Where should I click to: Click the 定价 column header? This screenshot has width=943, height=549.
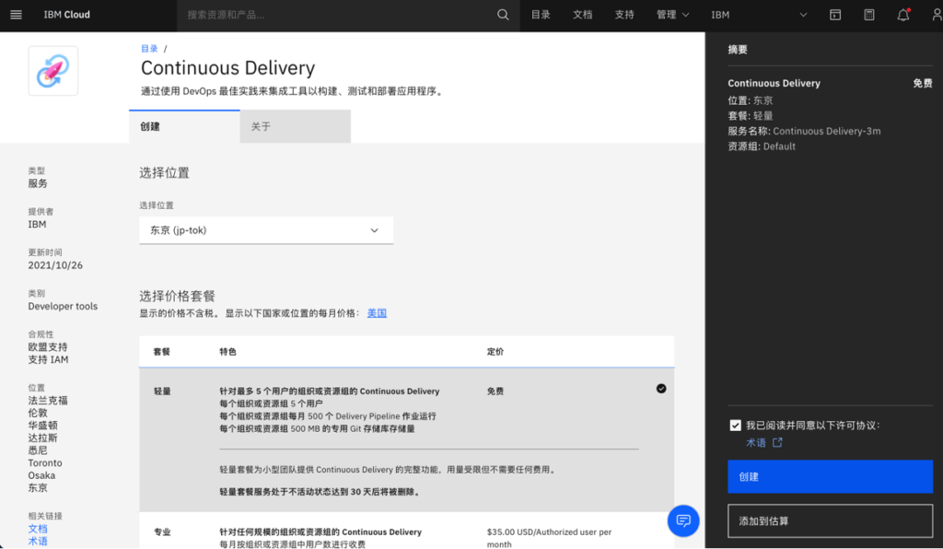tap(495, 352)
